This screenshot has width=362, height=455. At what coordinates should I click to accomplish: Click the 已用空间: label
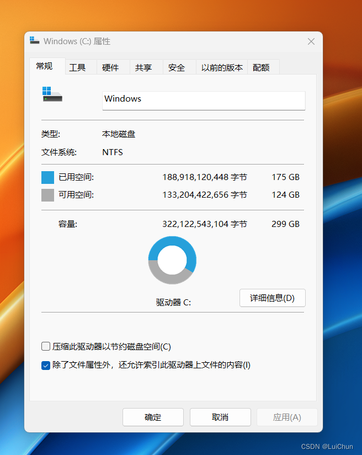point(76,177)
